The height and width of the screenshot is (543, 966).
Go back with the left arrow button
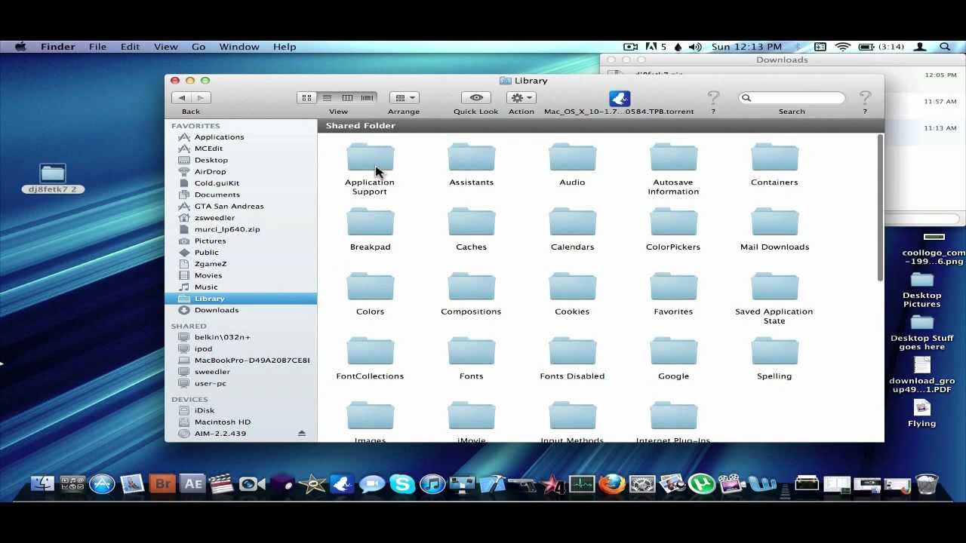point(181,97)
